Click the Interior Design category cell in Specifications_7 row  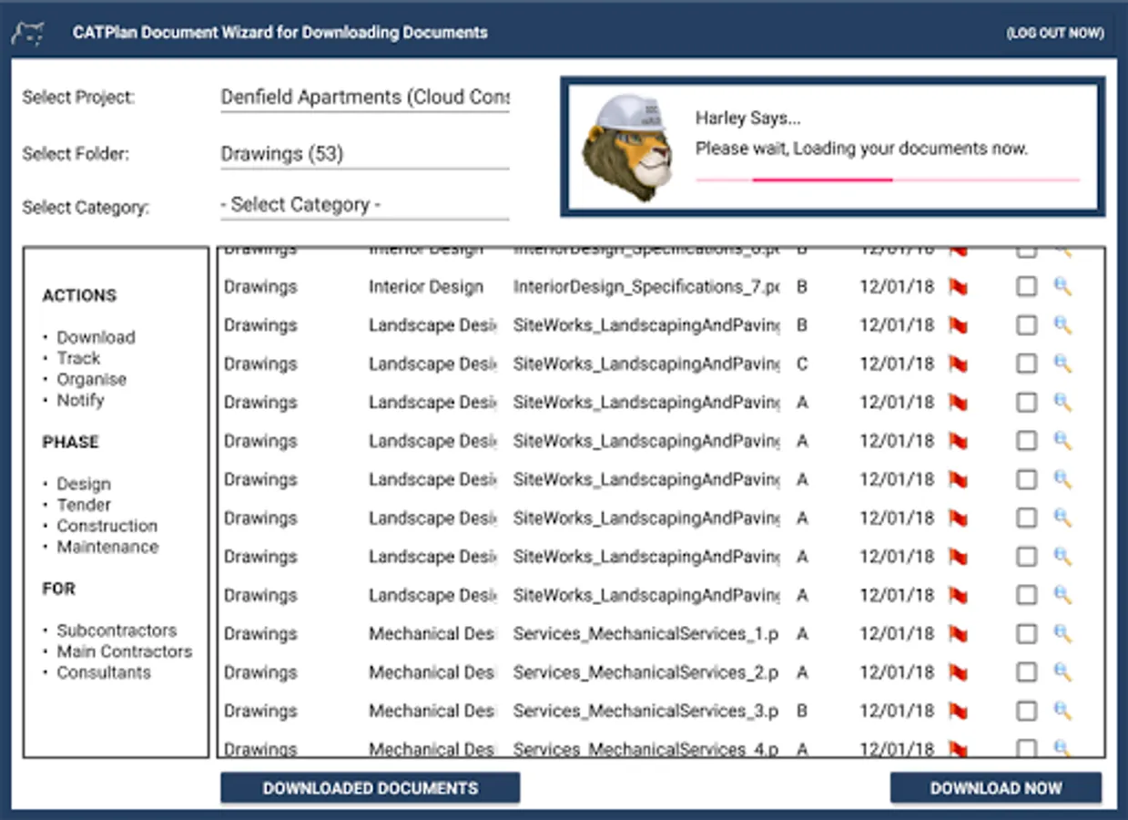click(x=426, y=287)
